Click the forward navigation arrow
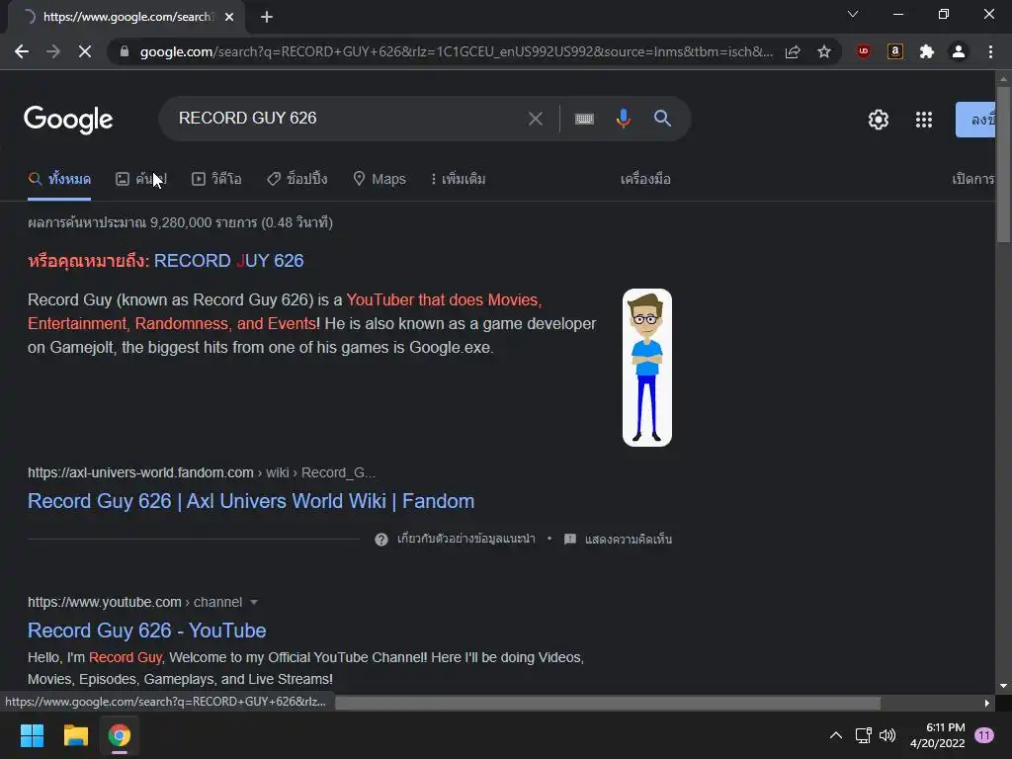Screen dimensions: 1012x759 pos(53,51)
